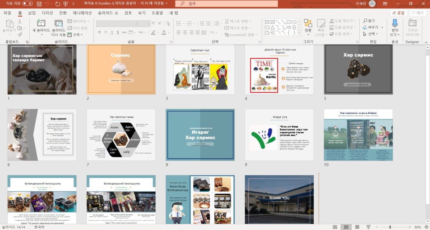Switch to the 삽입 ribbon tab
The image size is (430, 230).
[32, 13]
